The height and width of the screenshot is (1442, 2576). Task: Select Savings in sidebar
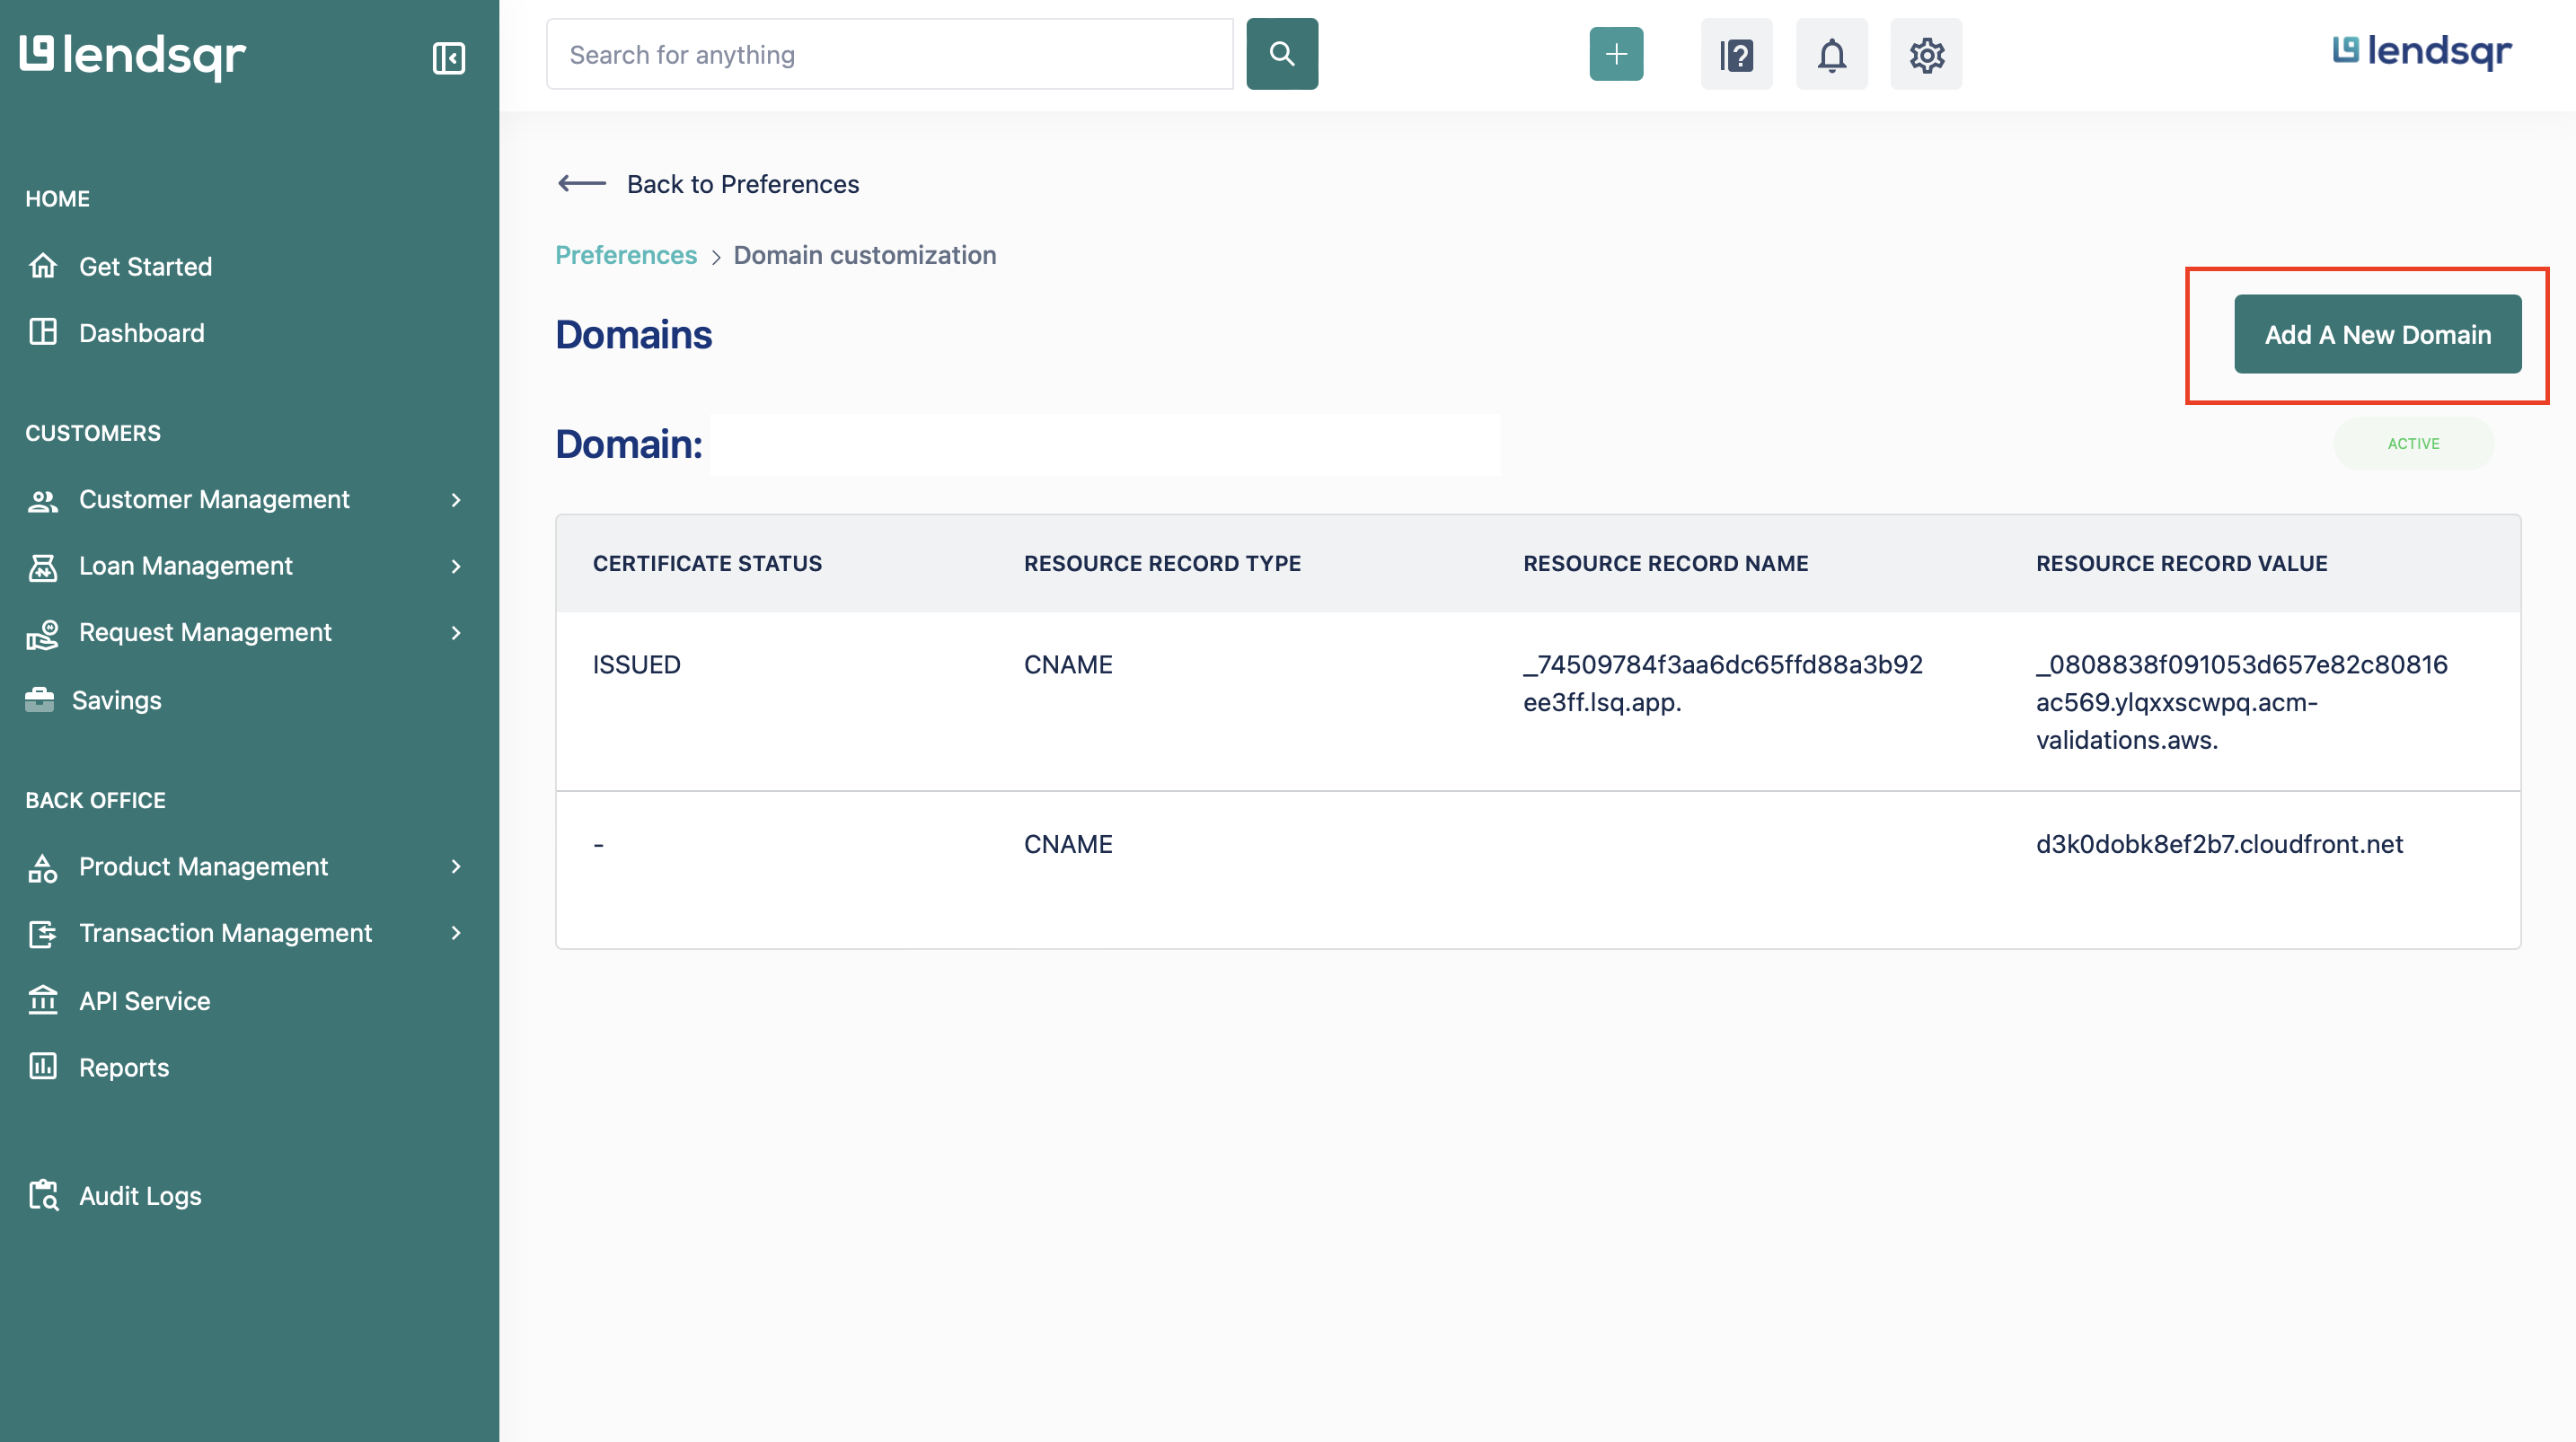coord(116,700)
